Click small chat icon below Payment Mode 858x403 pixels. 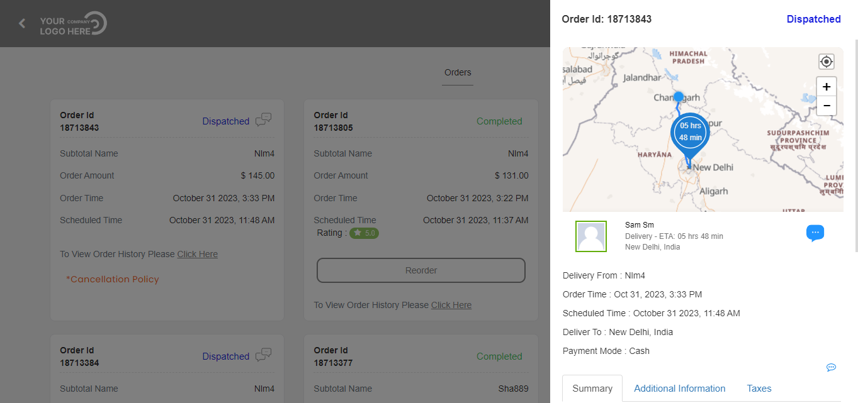coord(831,367)
